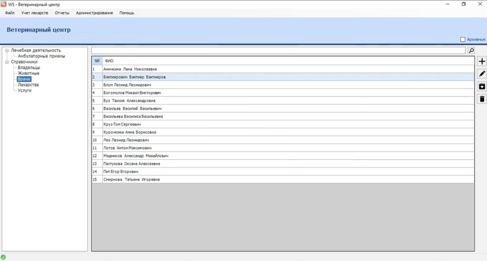Select row Круз Том Сергеевич

click(x=283, y=125)
